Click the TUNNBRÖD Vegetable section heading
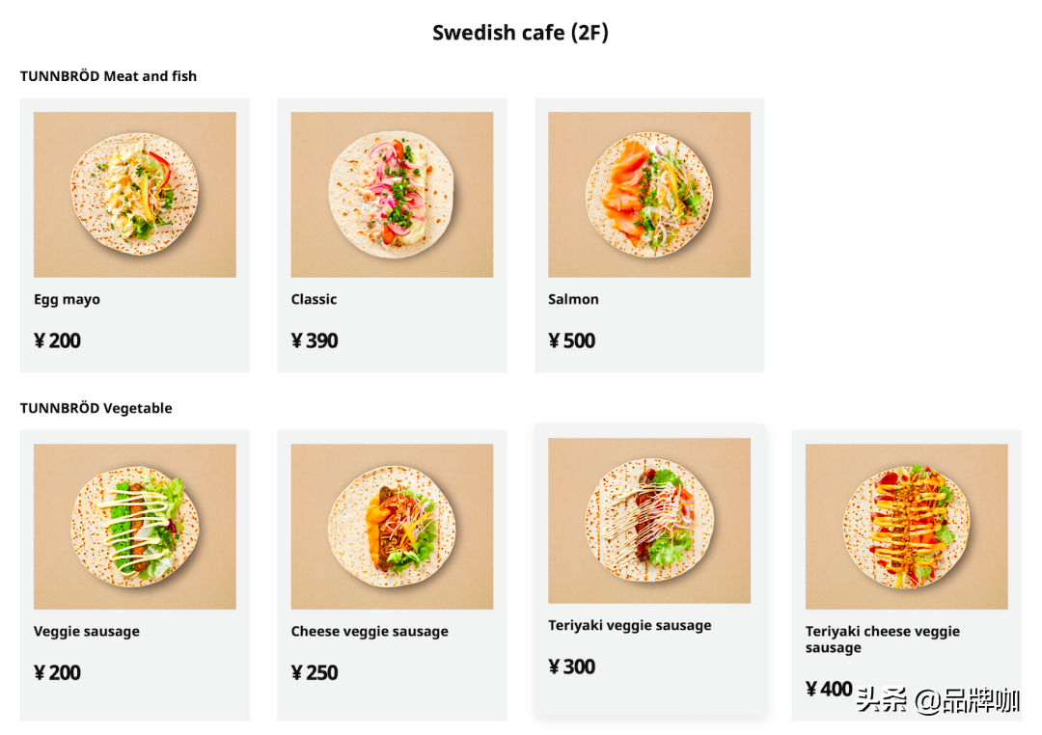The image size is (1042, 735). tap(96, 408)
